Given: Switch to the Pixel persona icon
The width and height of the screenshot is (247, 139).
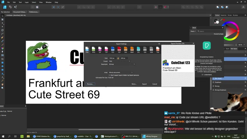Looking at the screenshot, I should pyautogui.click(x=10, y=7).
